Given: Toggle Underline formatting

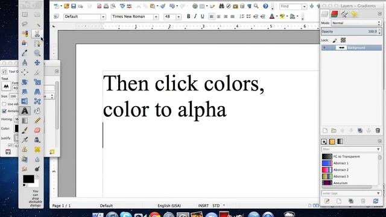Looking at the screenshot, I should (203, 16).
